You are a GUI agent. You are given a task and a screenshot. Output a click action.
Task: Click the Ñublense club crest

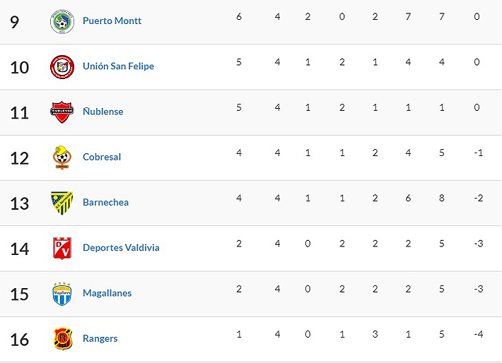coord(62,112)
